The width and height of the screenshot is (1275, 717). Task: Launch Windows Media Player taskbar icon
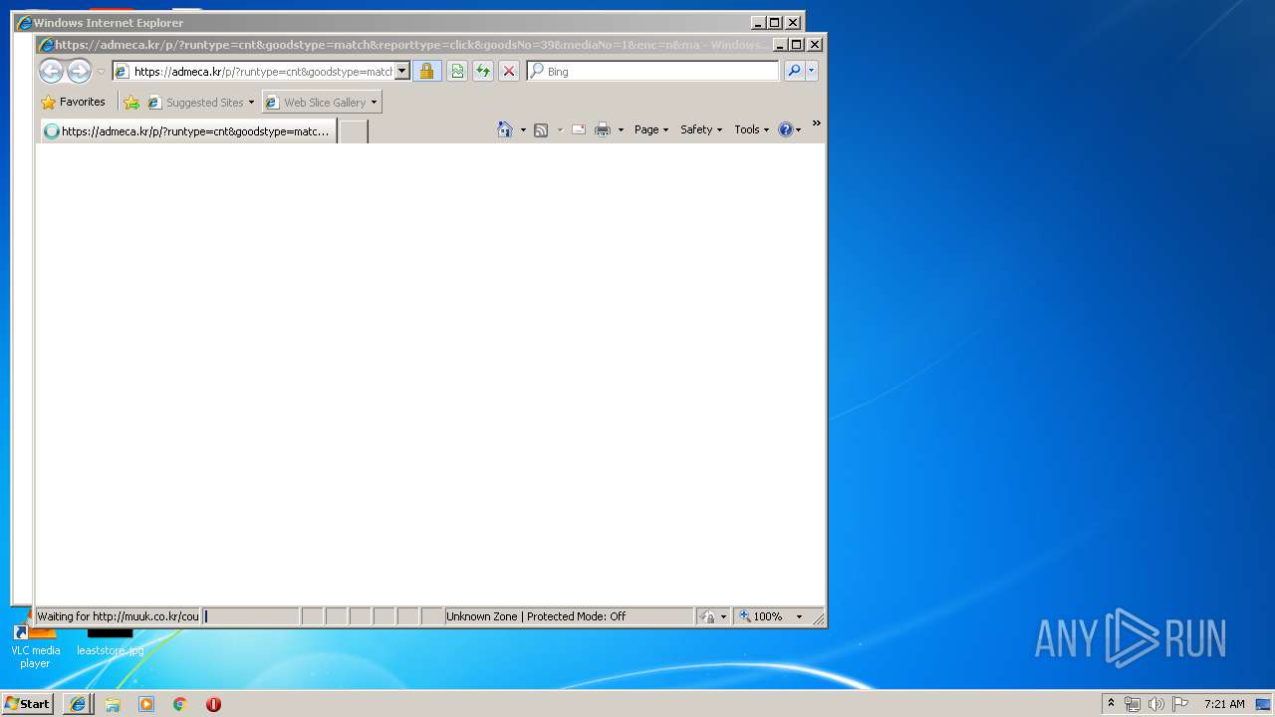(x=146, y=703)
